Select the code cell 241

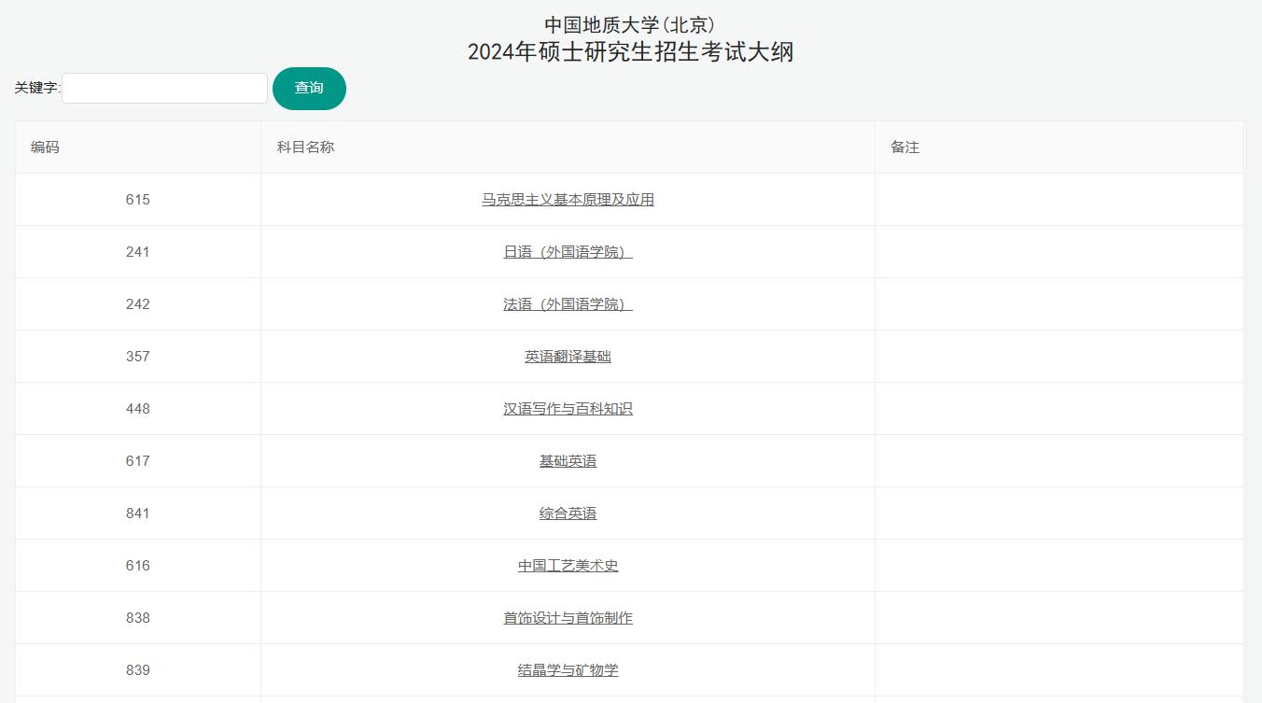138,252
